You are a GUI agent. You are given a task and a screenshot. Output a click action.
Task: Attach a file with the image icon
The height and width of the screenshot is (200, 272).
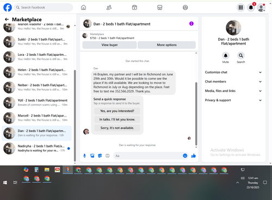coord(92,156)
